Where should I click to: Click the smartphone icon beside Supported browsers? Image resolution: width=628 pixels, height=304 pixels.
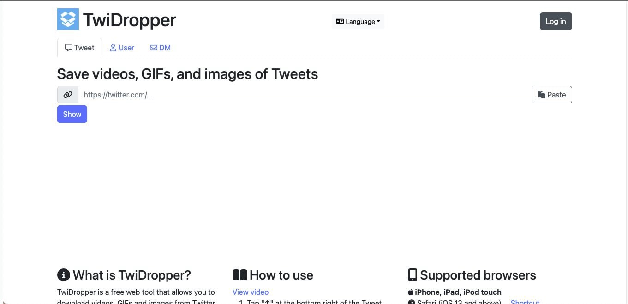tap(413, 274)
